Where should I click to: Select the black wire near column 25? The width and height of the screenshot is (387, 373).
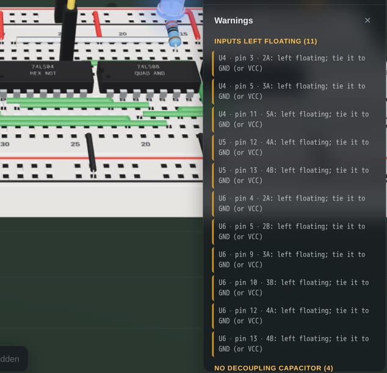[x=91, y=152]
